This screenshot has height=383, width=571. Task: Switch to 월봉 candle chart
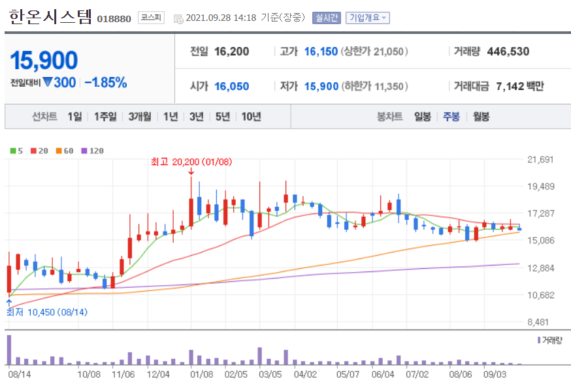pyautogui.click(x=481, y=117)
